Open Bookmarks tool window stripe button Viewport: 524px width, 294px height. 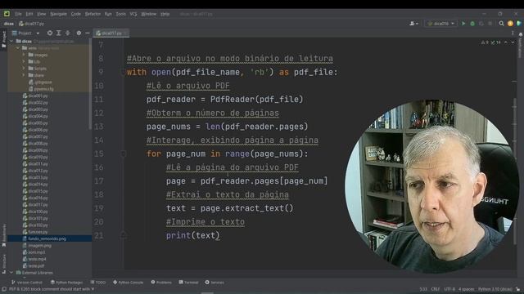tap(4, 235)
